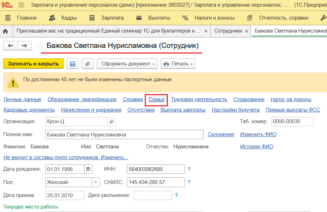Click the surname text Бажова

click(x=40, y=147)
